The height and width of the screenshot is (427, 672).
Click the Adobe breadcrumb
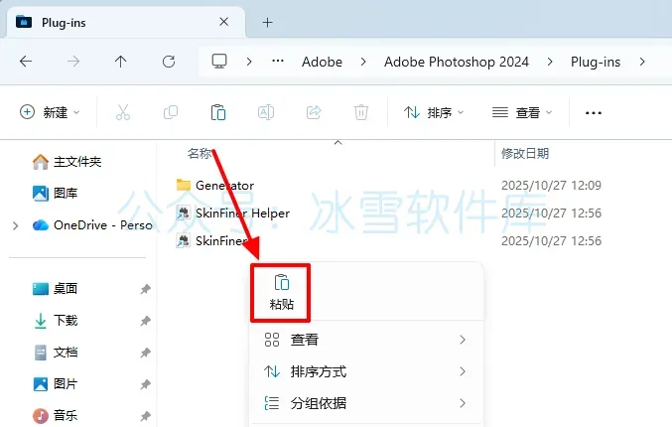(322, 62)
